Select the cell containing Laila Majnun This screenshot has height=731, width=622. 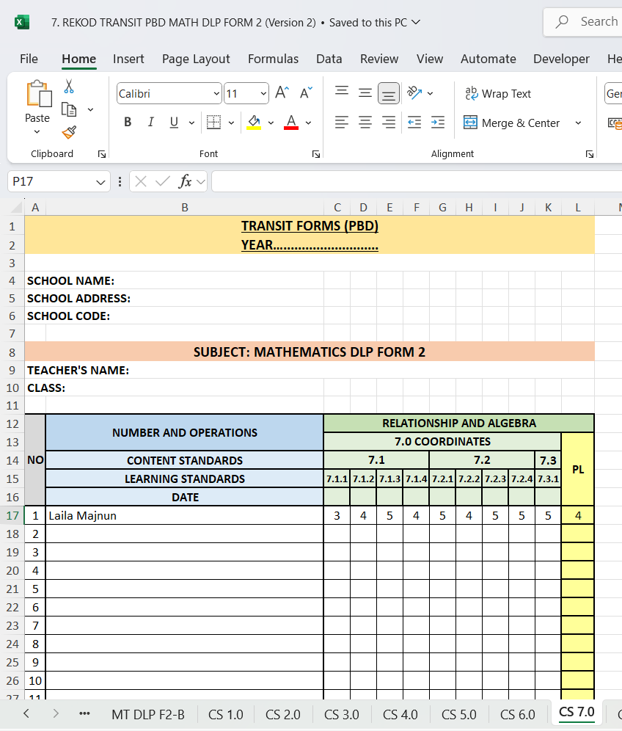(x=185, y=516)
